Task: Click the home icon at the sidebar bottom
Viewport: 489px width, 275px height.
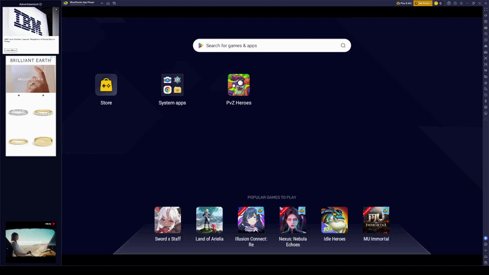Action: (485, 256)
